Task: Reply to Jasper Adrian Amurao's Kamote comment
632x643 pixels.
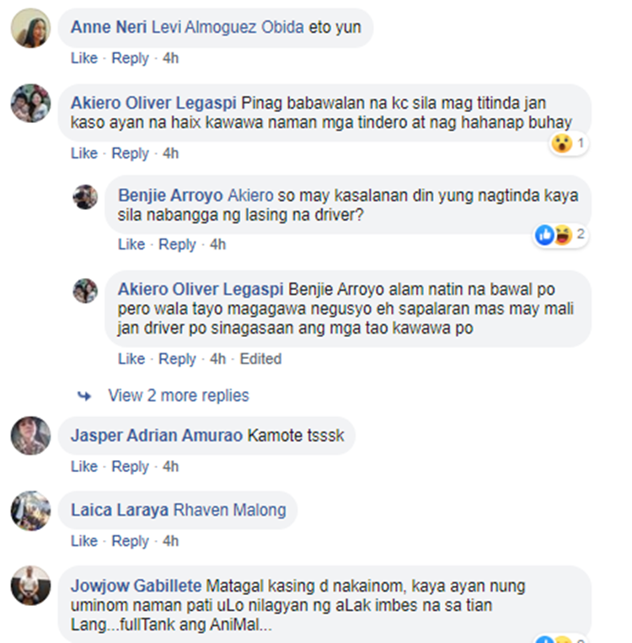Action: click(x=130, y=467)
